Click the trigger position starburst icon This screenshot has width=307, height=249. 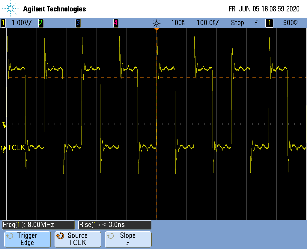(156, 23)
